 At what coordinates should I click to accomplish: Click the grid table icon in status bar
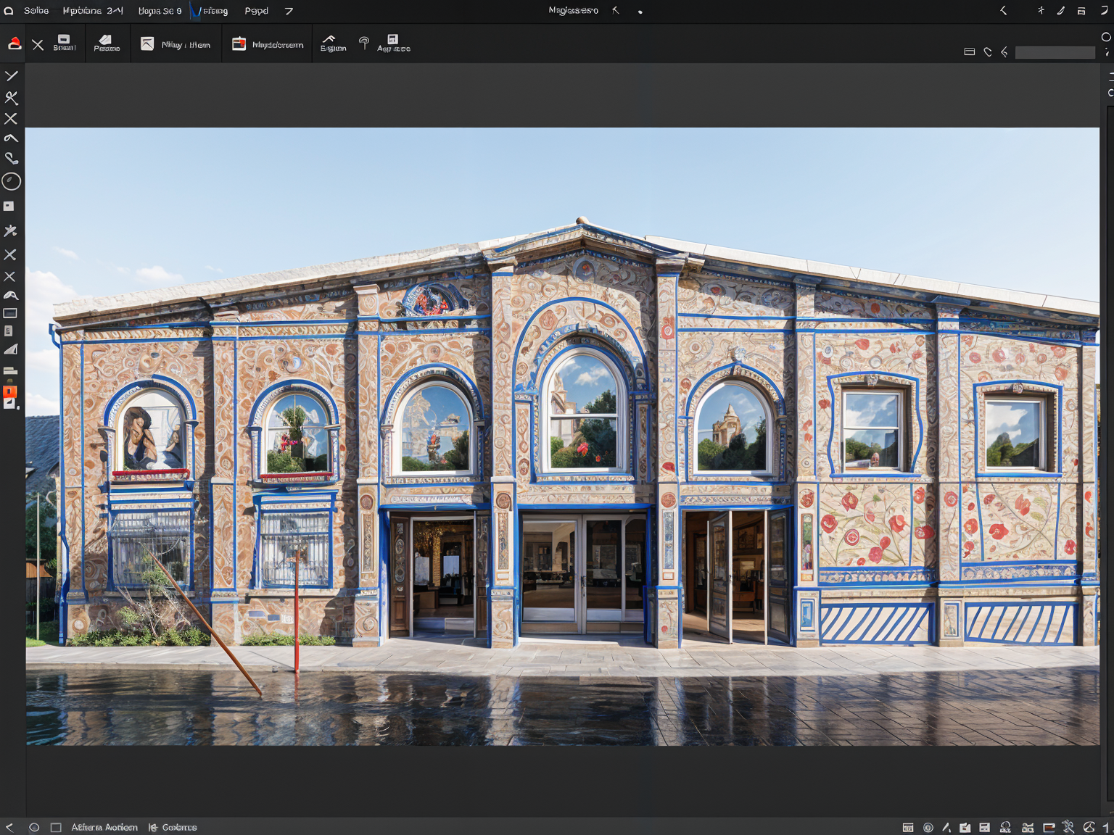coord(907,827)
